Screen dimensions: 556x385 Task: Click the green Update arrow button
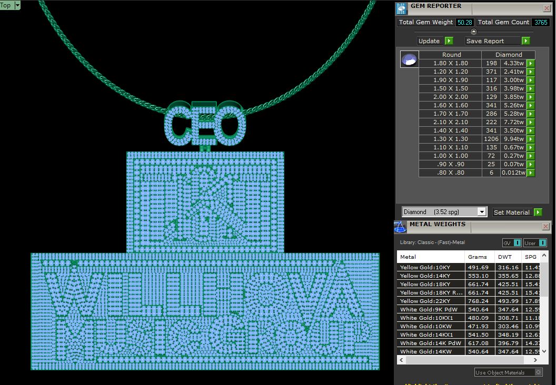[449, 40]
